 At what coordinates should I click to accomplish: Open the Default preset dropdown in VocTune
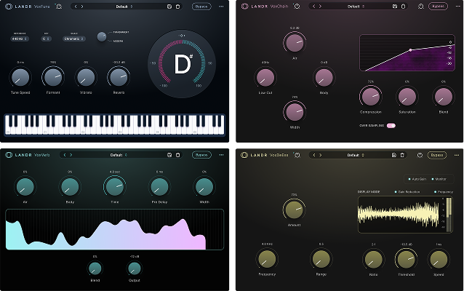(124, 7)
